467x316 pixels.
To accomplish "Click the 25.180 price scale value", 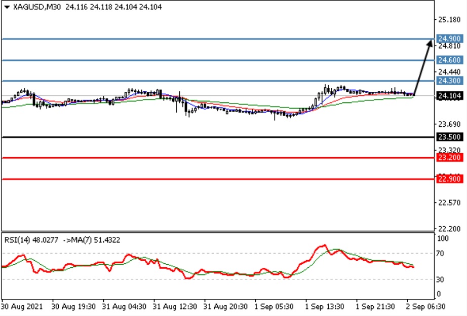I will pos(449,20).
